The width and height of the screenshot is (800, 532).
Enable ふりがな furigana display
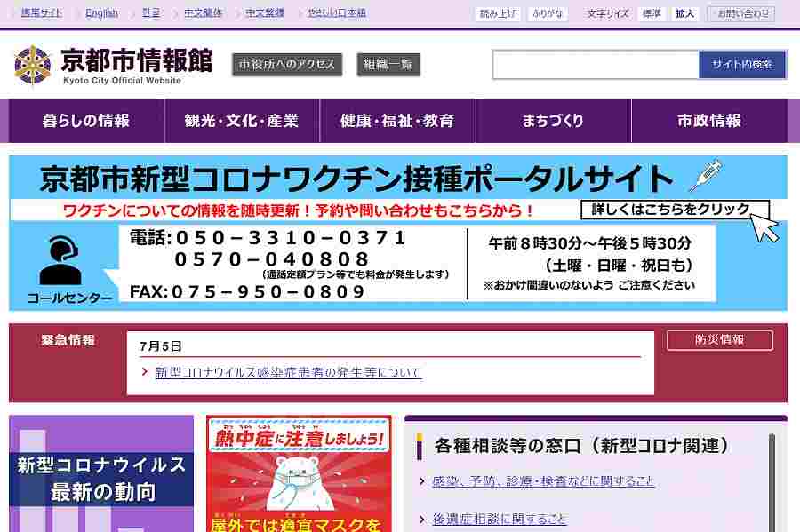tap(547, 13)
